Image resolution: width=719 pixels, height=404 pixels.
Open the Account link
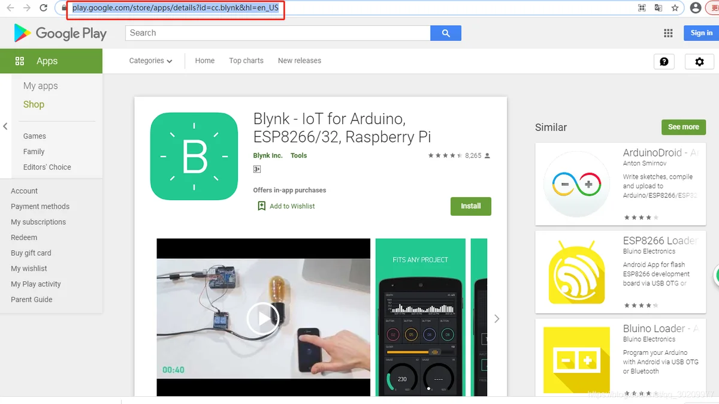[x=24, y=191]
